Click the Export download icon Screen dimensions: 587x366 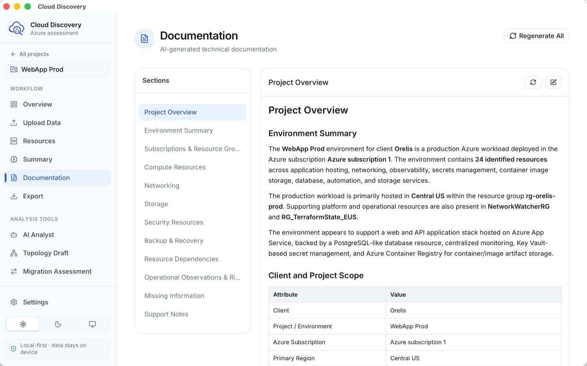point(14,196)
